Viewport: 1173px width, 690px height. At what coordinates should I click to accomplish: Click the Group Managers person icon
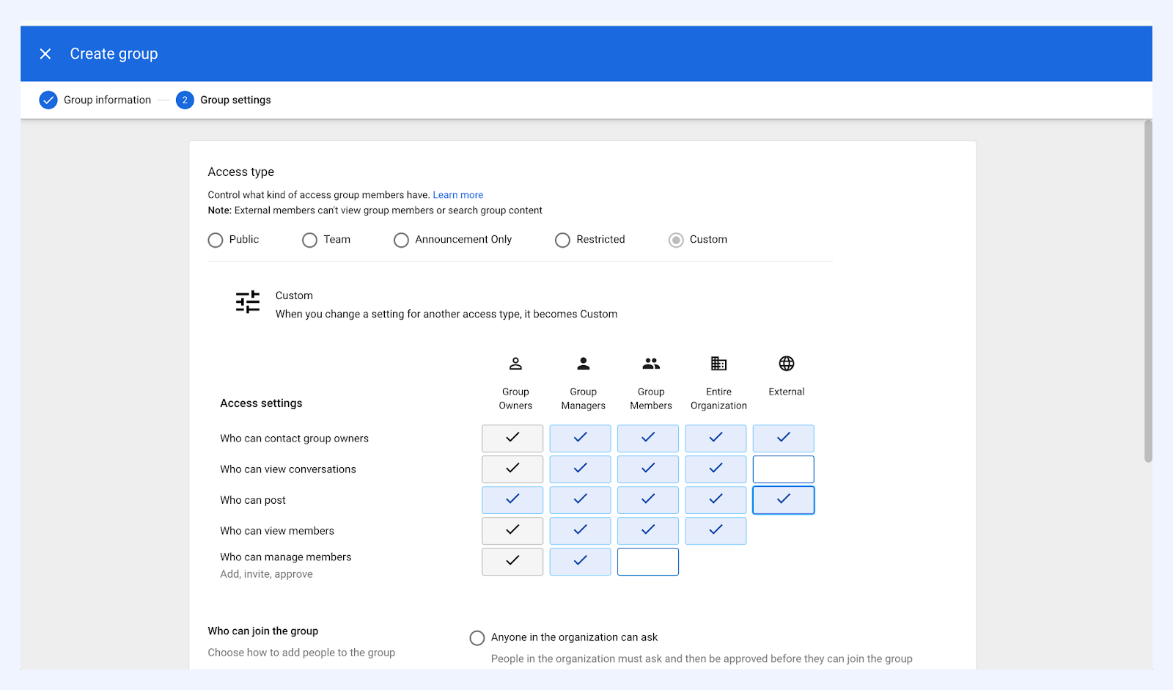click(x=584, y=363)
